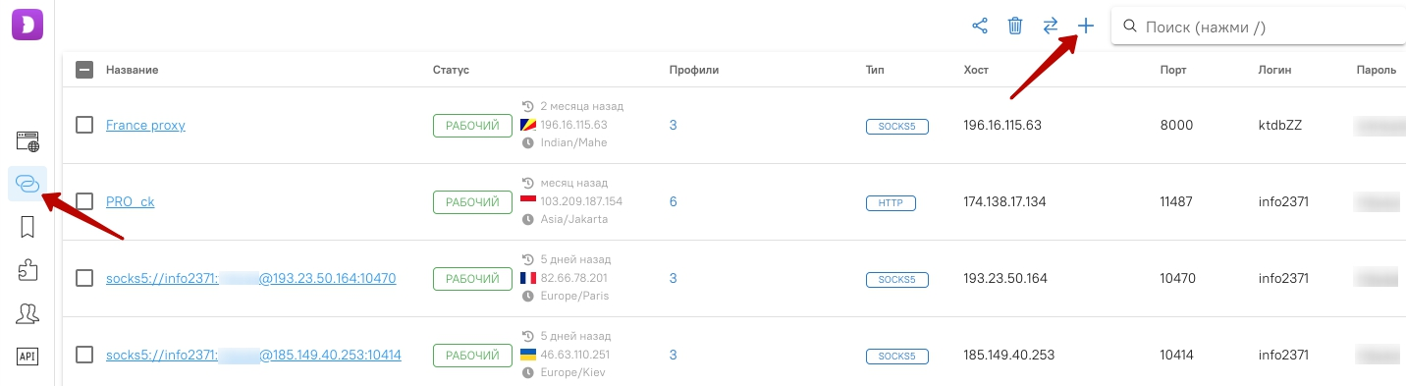Add a new proxy with plus icon
Image resolution: width=1406 pixels, height=386 pixels.
click(x=1086, y=27)
